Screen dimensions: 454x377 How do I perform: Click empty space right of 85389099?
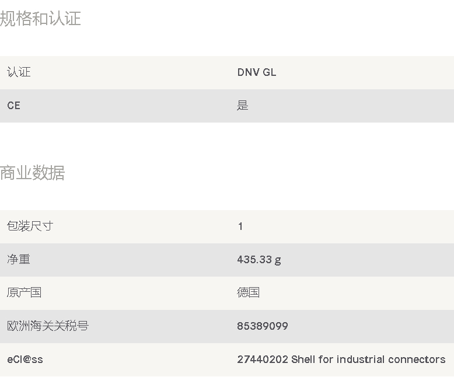pyautogui.click(x=373, y=326)
